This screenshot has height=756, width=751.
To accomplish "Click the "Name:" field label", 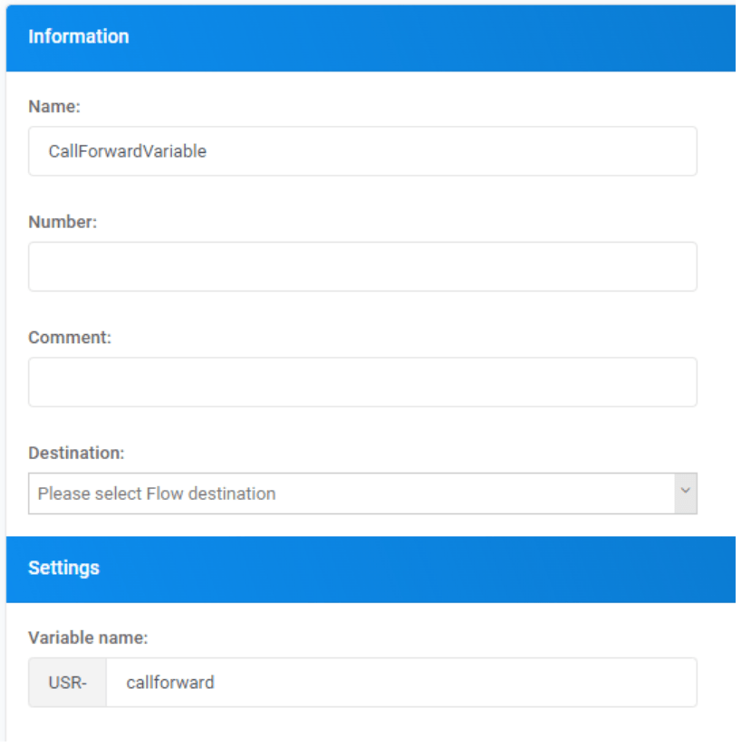I will [x=54, y=107].
